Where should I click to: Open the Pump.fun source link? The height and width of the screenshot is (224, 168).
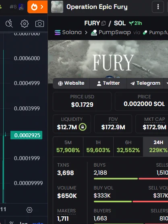click(155, 33)
